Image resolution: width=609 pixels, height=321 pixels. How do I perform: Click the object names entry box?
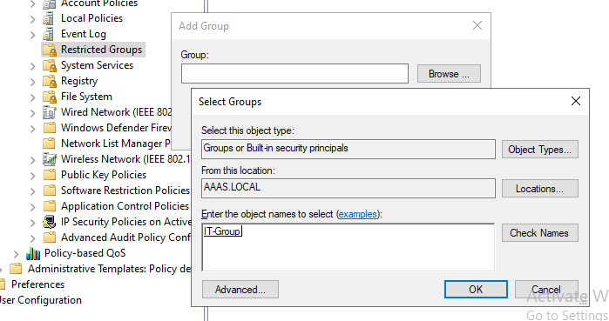pyautogui.click(x=348, y=247)
